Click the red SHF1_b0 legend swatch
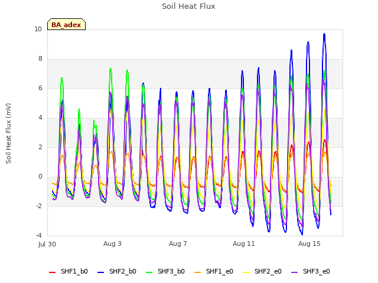Viewport: 378px width, 283px height. click(52, 272)
